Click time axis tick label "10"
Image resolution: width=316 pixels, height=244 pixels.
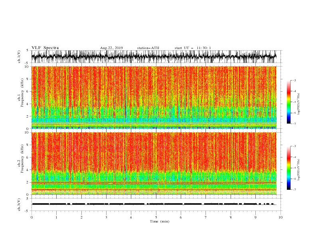[280, 217]
